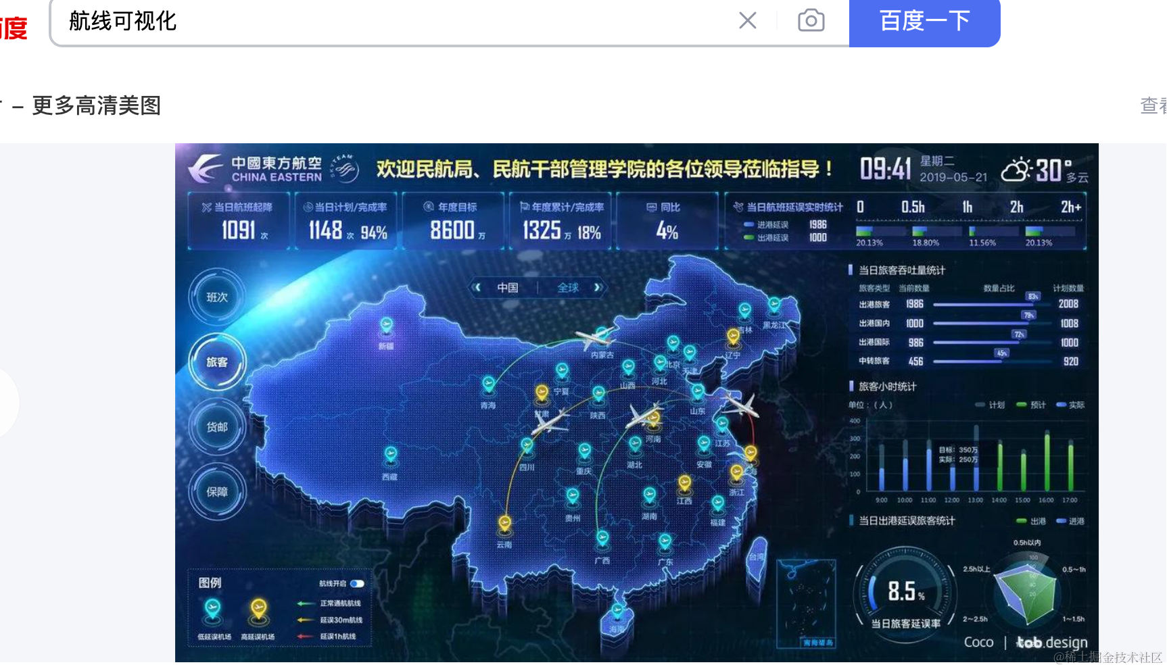The image size is (1167, 669).
Task: Click the 广东 airport marker
Action: pyautogui.click(x=665, y=542)
